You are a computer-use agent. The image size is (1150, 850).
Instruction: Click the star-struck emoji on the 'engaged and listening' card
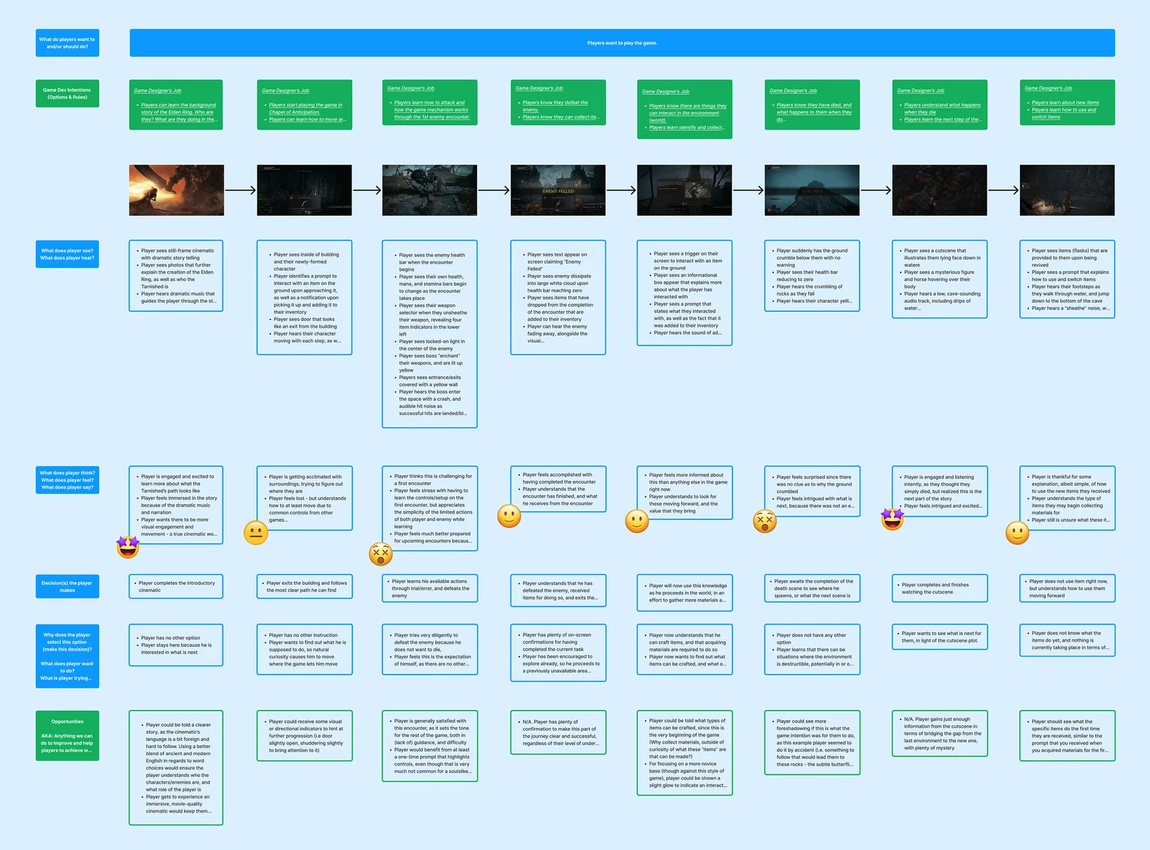coord(892,519)
